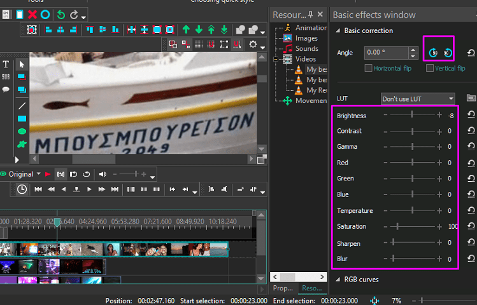This screenshot has height=305, width=477.
Task: Open the Don't use LUT dropdown
Action: 418,98
